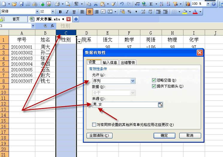The width and height of the screenshot is (223, 157).
Task: Open the 允许 dropdown showing 序列
Action: [x=133, y=81]
